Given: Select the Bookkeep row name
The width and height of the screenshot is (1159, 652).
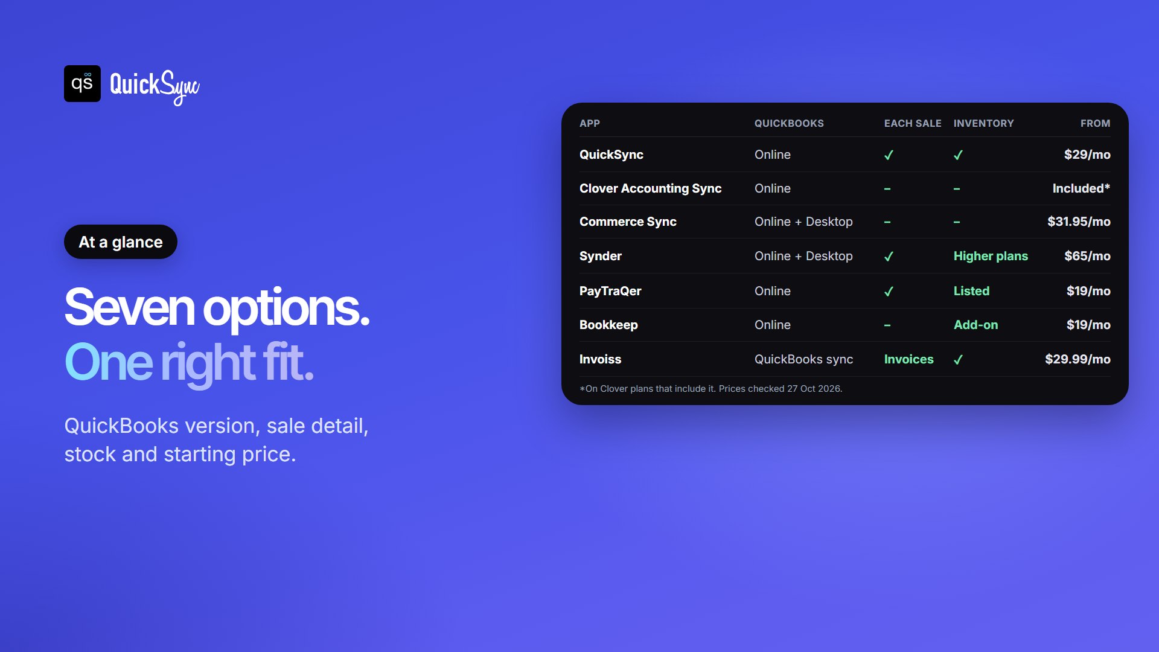Looking at the screenshot, I should click(608, 325).
